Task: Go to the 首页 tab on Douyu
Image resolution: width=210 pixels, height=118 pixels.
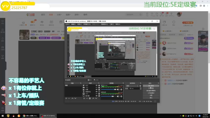Action: (x=43, y=15)
